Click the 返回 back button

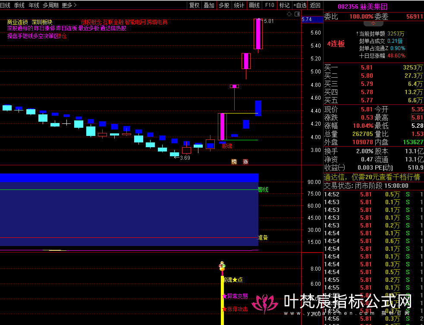[x=315, y=5]
